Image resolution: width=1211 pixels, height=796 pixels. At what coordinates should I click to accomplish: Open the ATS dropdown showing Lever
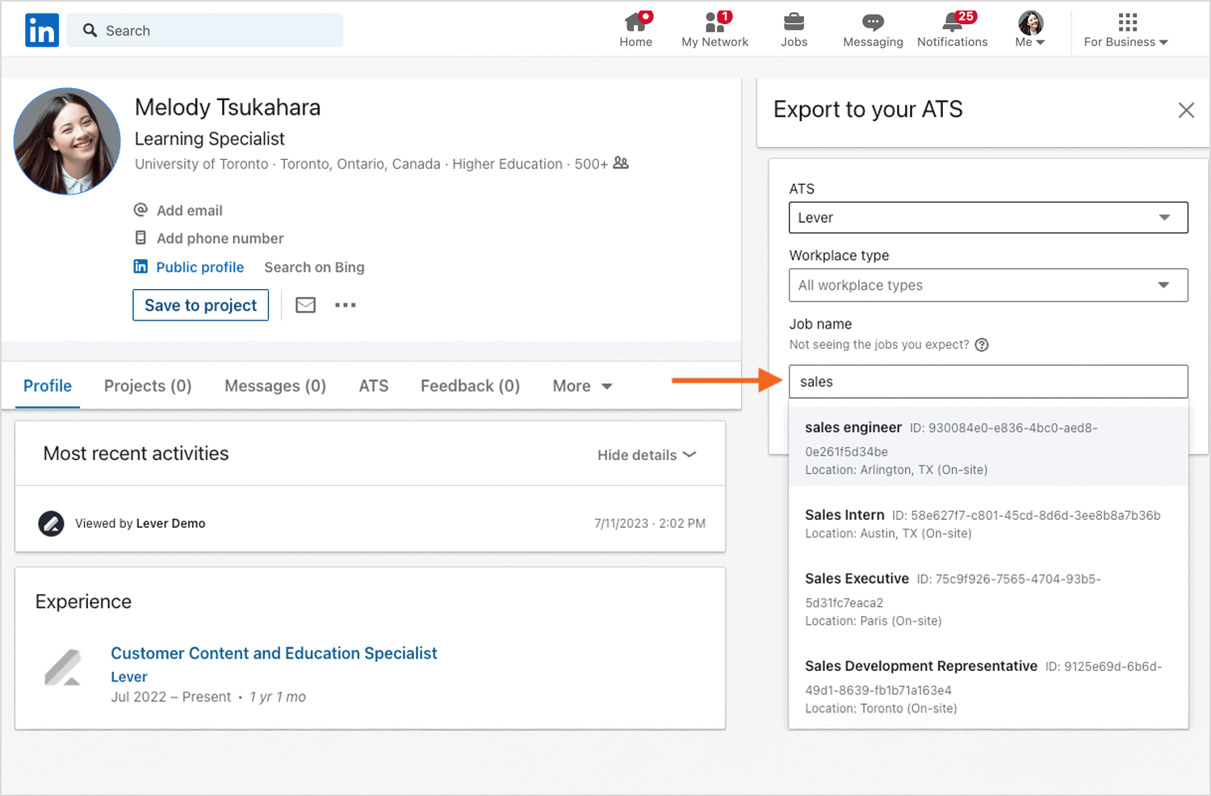[988, 218]
